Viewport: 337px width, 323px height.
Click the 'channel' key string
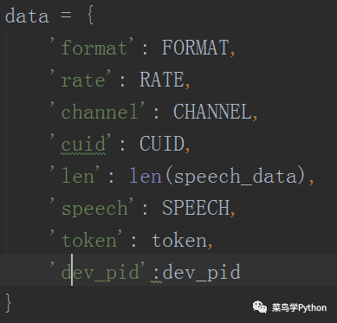97,112
